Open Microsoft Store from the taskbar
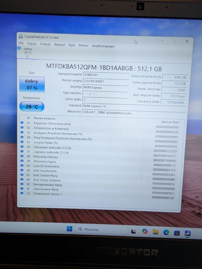Screen dimensions: 202x269 [177, 233]
